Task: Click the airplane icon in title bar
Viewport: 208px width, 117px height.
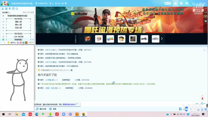Action: (x=59, y=3)
